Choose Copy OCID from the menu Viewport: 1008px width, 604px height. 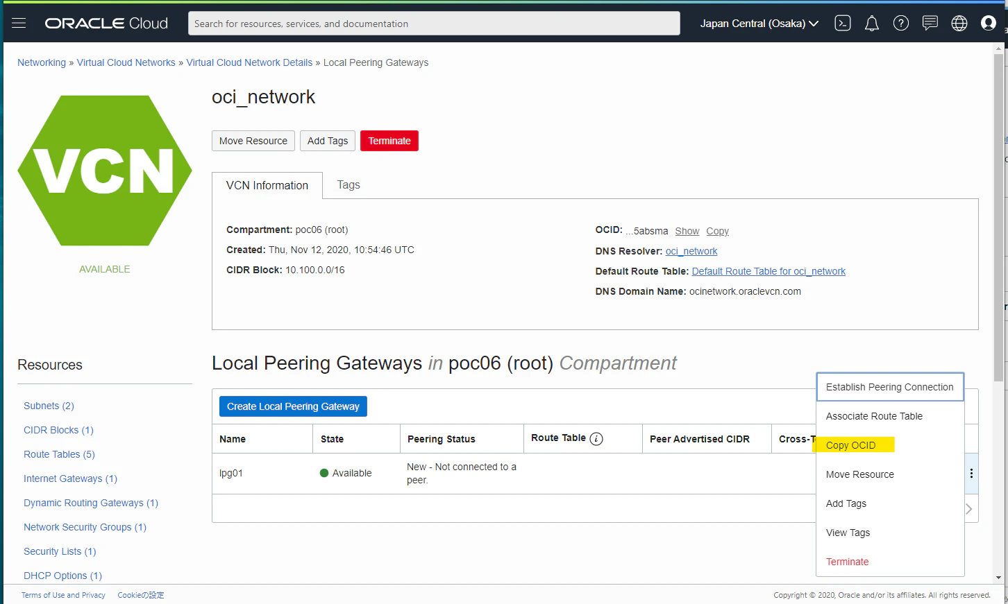[x=890, y=445]
